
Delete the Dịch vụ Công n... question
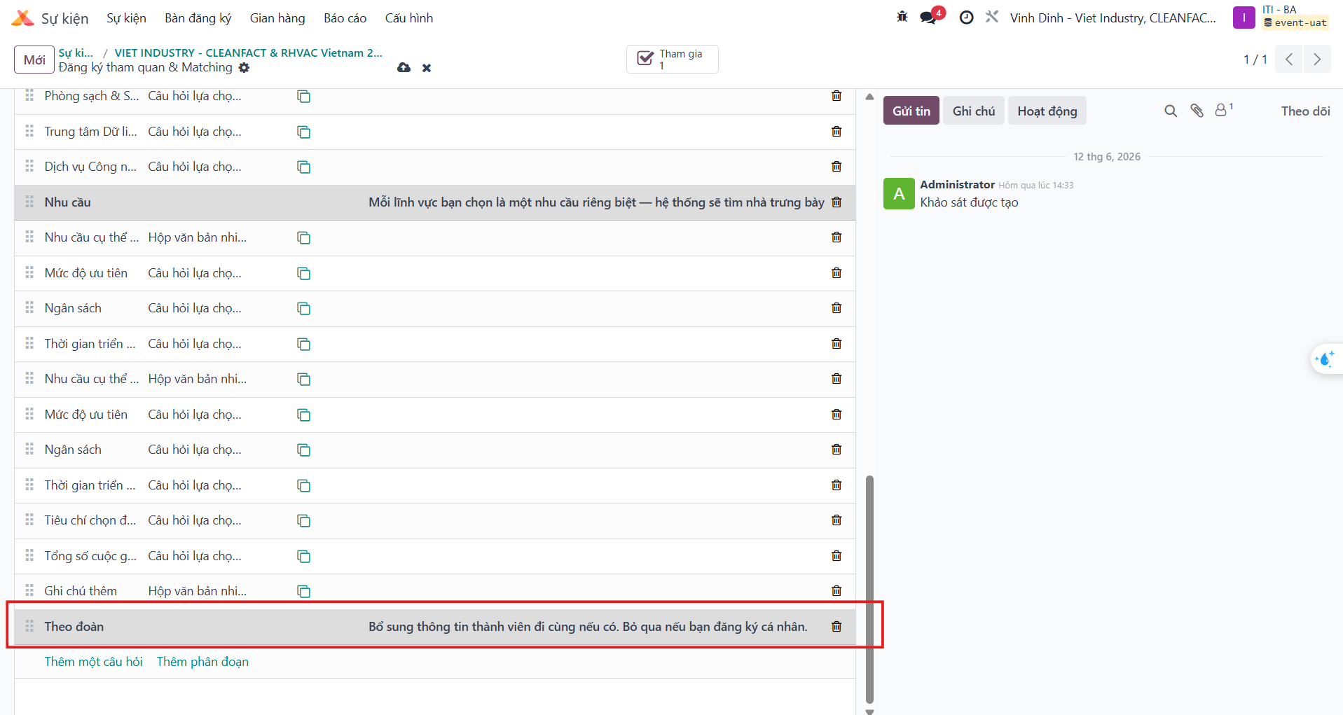coord(836,167)
